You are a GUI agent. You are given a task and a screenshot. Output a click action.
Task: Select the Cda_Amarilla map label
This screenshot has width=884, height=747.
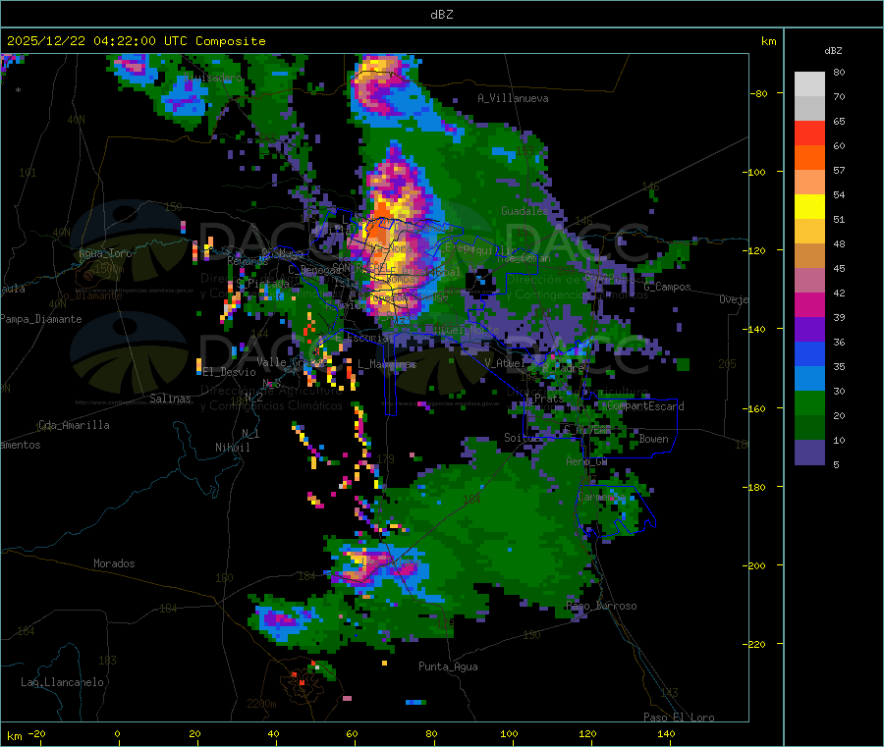pos(74,425)
